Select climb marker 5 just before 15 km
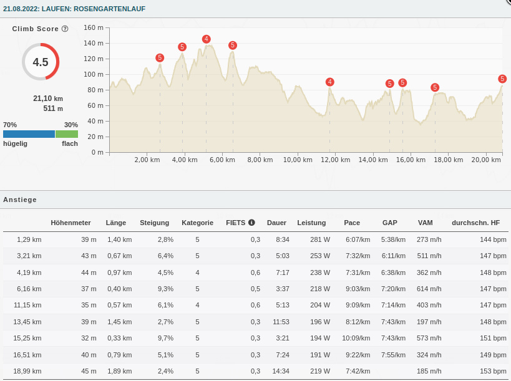Screen dimensions: 511x381 tap(389, 84)
